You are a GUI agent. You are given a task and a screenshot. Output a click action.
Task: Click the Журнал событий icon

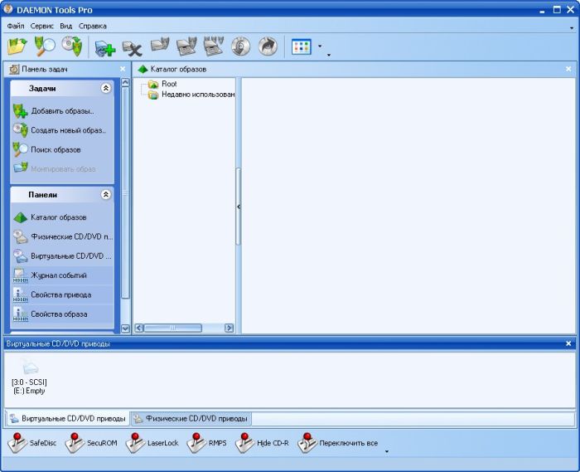tap(21, 275)
